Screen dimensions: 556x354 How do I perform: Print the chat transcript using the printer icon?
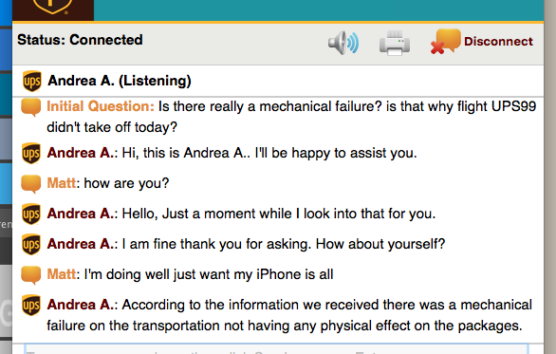395,43
